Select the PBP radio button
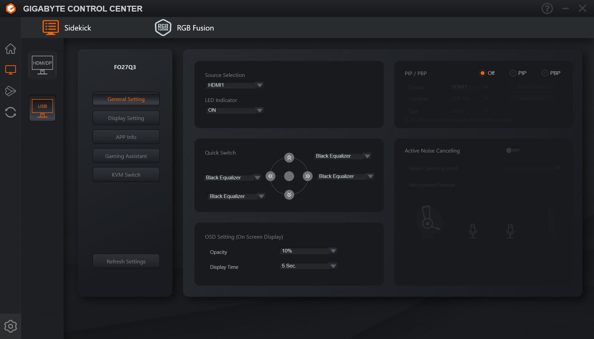 click(545, 73)
